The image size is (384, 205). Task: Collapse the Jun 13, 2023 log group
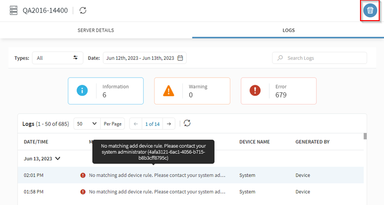(x=58, y=158)
